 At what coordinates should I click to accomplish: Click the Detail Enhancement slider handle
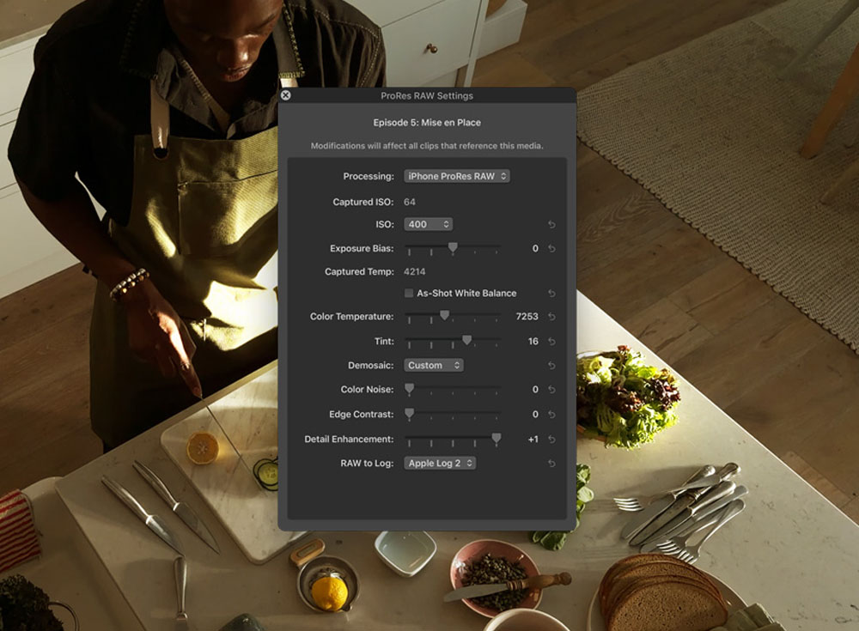(497, 439)
